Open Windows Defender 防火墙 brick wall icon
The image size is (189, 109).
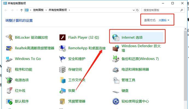[x=116, y=48]
